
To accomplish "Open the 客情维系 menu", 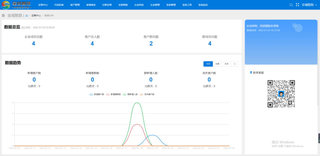I will (x=91, y=5).
